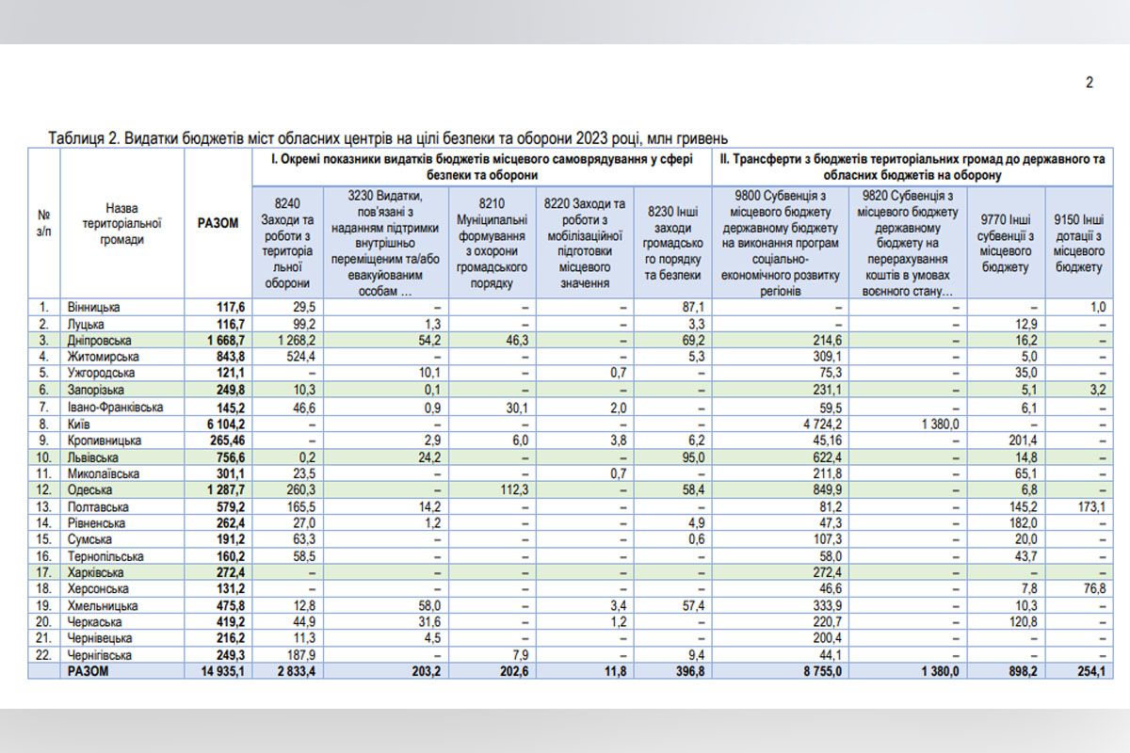Click the '8220 Заходи та роботи' header

point(584,242)
